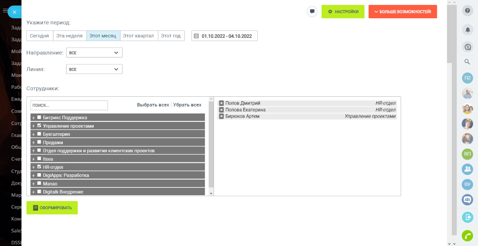Open the ВУ avatar contact

click(467, 184)
